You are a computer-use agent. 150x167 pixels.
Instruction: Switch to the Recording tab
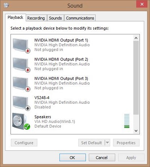coord(36,18)
